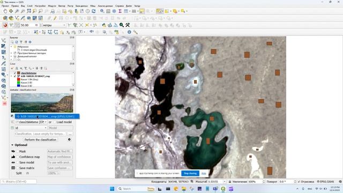
Task: Click the coordinates field in the status bar
Action: point(178,182)
